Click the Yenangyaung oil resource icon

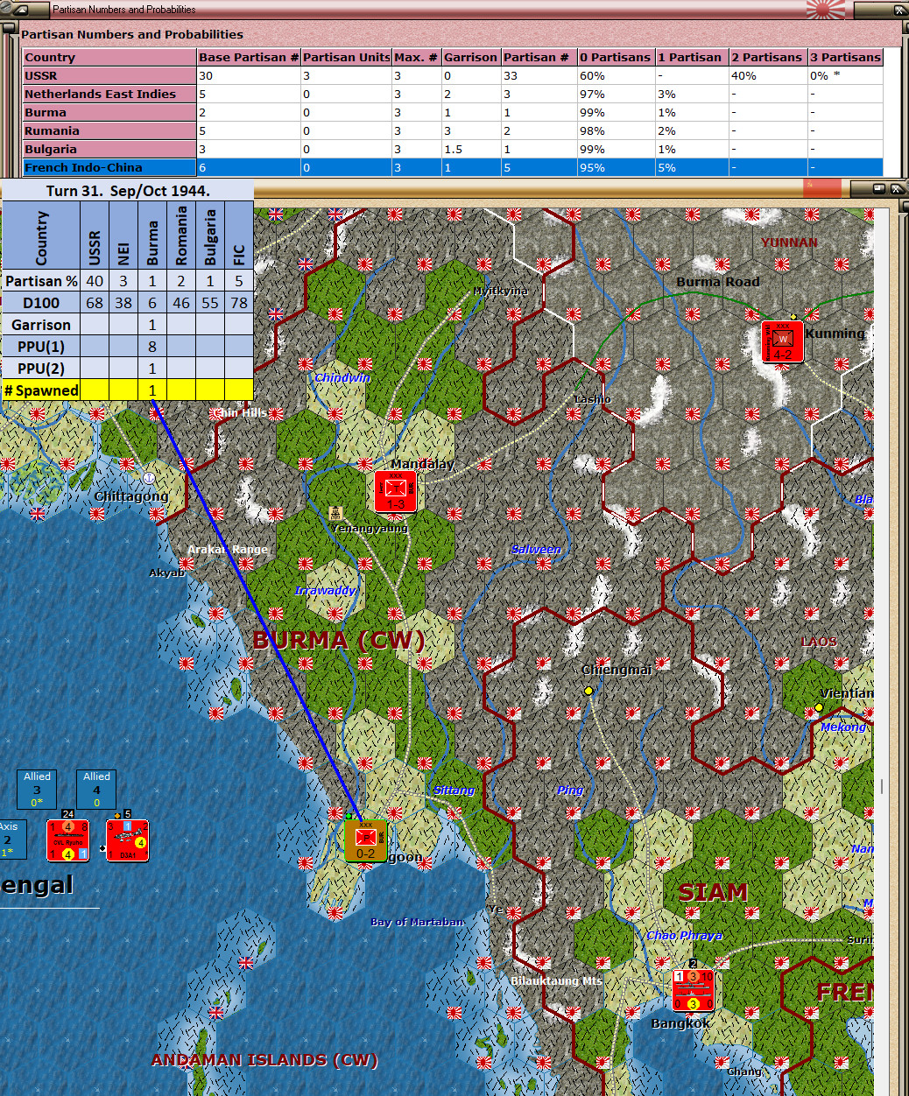tap(335, 513)
